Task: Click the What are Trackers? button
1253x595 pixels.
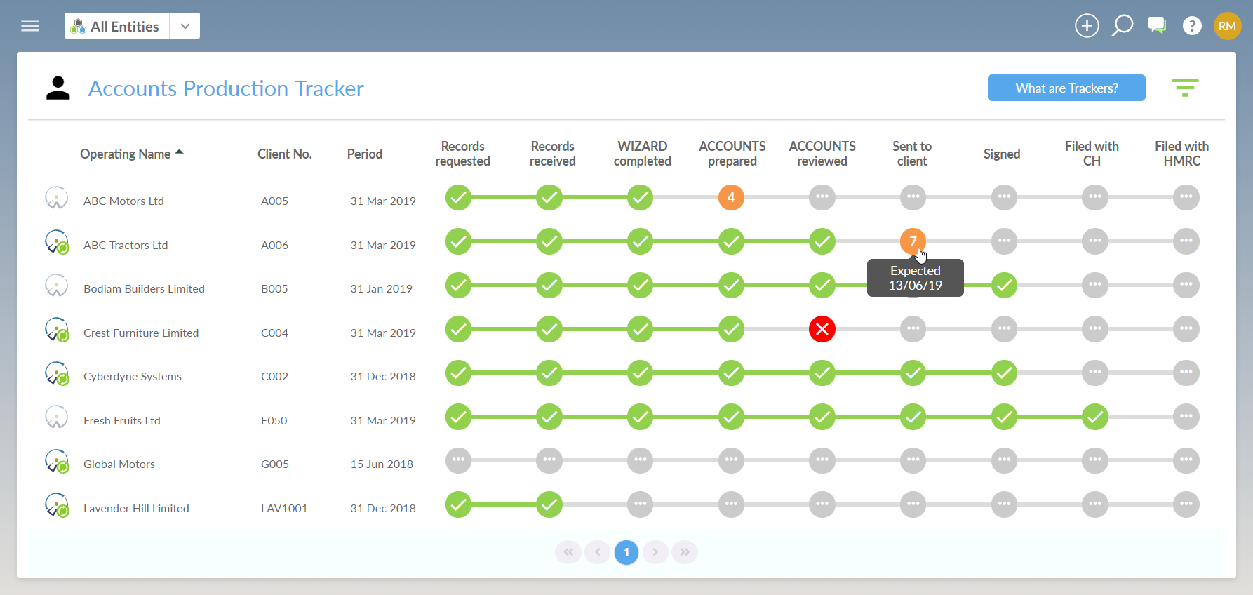Action: pyautogui.click(x=1066, y=88)
